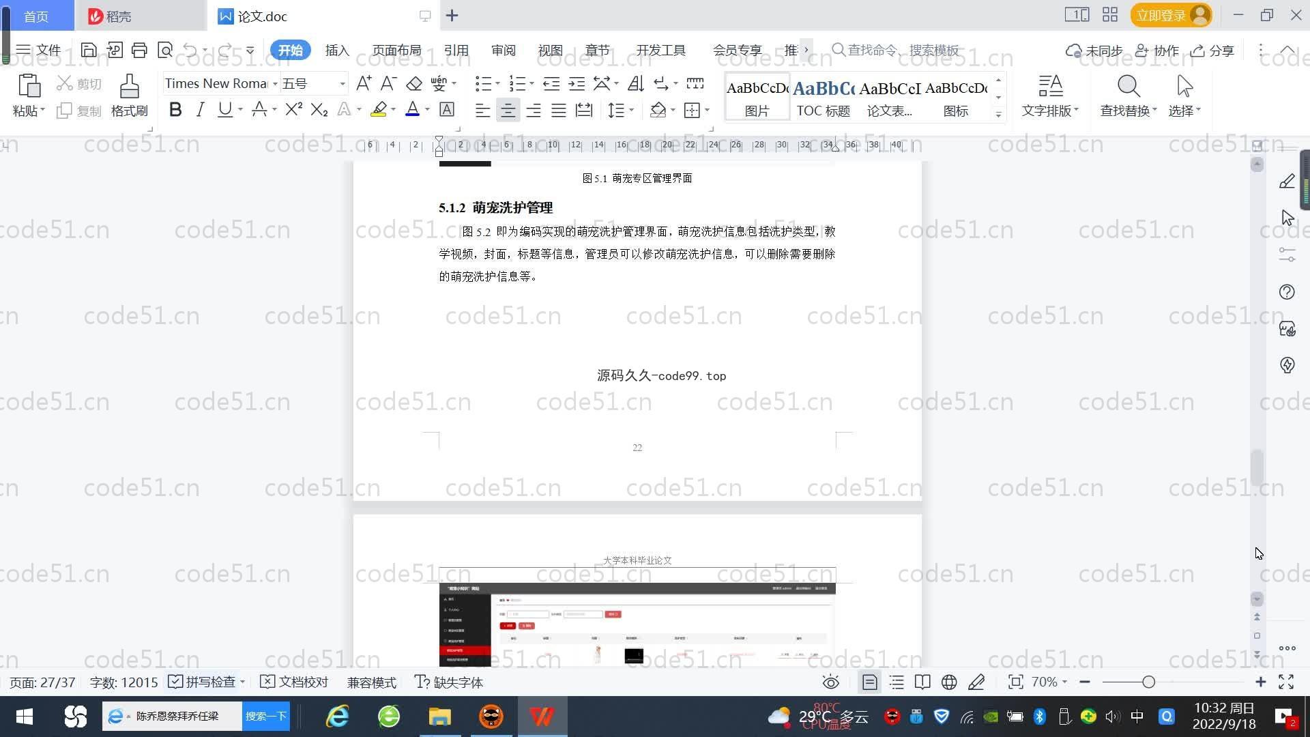1310x737 pixels.
Task: Switch to the 审阅 tab
Action: [x=503, y=50]
